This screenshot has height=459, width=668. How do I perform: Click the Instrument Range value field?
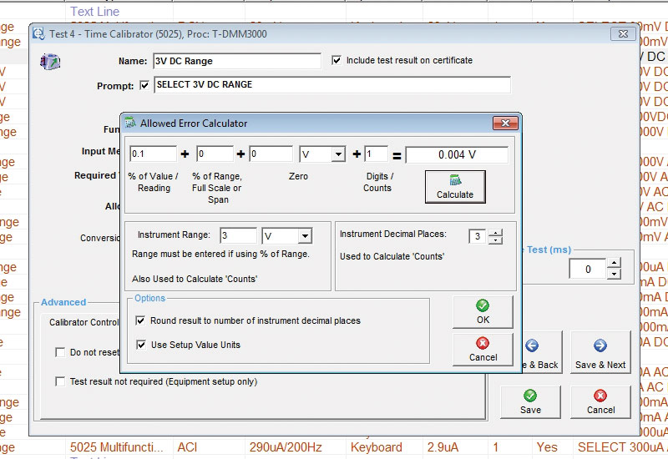[238, 236]
